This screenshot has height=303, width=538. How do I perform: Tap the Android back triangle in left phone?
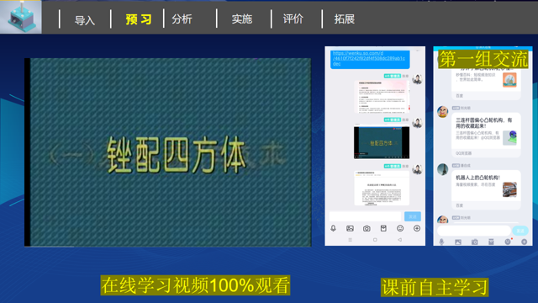coord(400,240)
